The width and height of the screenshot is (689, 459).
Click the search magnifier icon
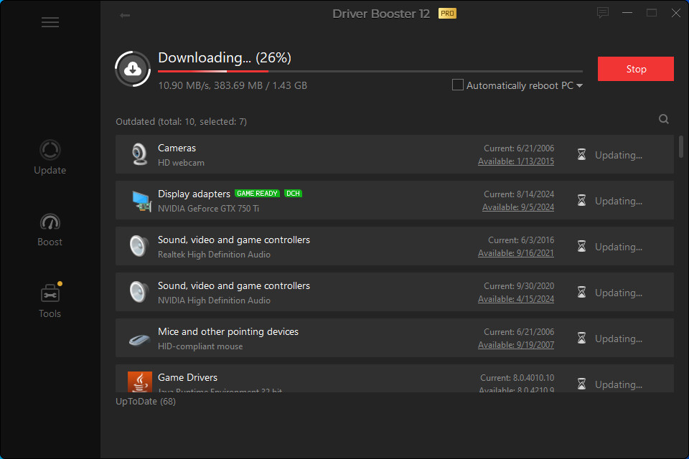coord(664,120)
